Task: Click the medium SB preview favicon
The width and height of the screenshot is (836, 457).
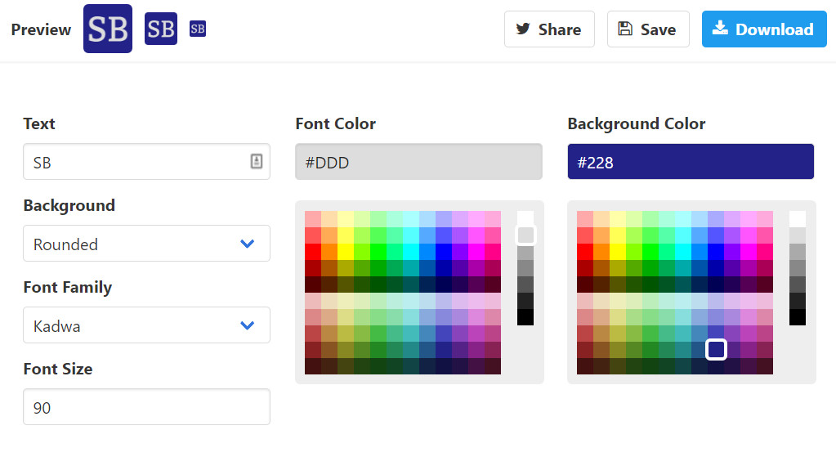Action: coord(161,29)
